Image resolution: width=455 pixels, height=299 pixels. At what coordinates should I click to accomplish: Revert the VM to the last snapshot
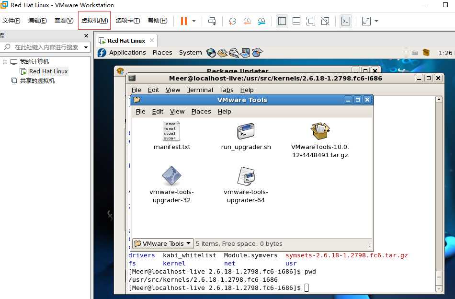247,21
